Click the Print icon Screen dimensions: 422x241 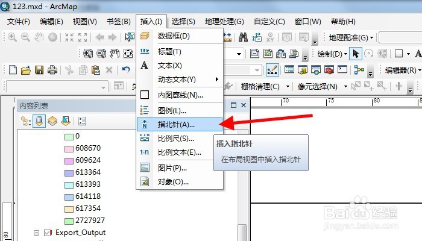52,70
